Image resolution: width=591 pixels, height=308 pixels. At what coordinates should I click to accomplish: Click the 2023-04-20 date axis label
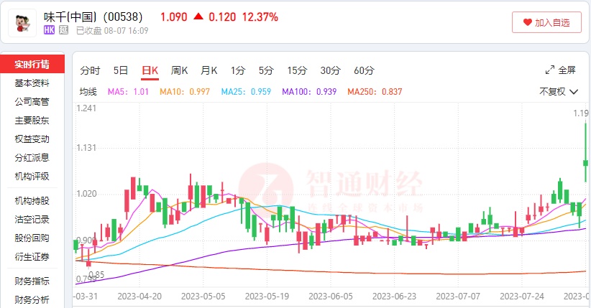139,297
